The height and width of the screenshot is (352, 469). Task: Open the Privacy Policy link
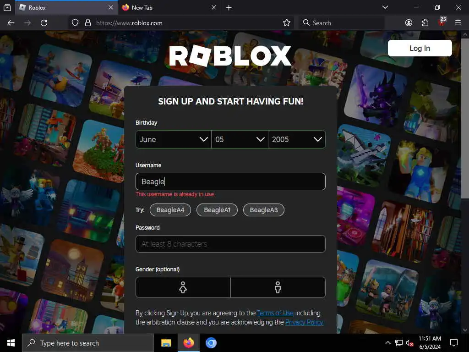click(x=304, y=322)
